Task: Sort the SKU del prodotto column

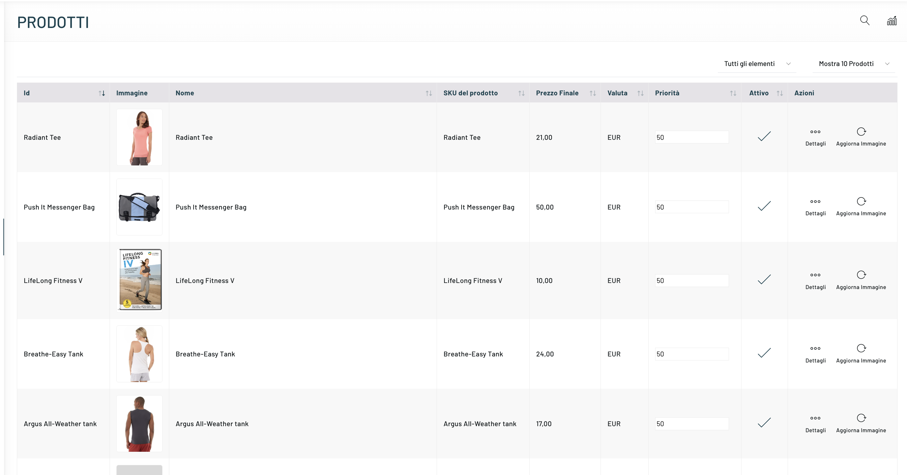Action: point(521,93)
